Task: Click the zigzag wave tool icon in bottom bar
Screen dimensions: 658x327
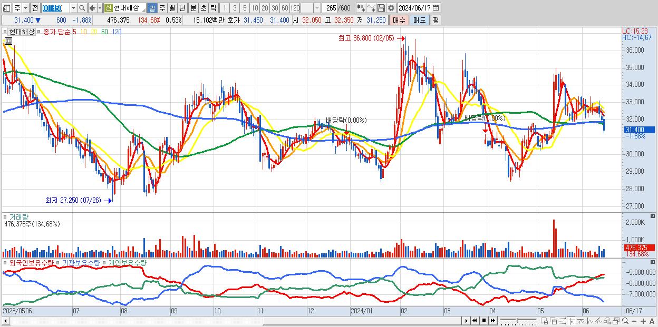Action: pyautogui.click(x=589, y=321)
